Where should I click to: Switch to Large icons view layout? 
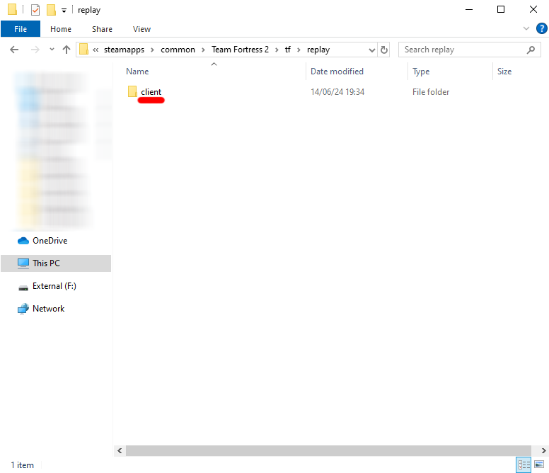[x=539, y=465]
